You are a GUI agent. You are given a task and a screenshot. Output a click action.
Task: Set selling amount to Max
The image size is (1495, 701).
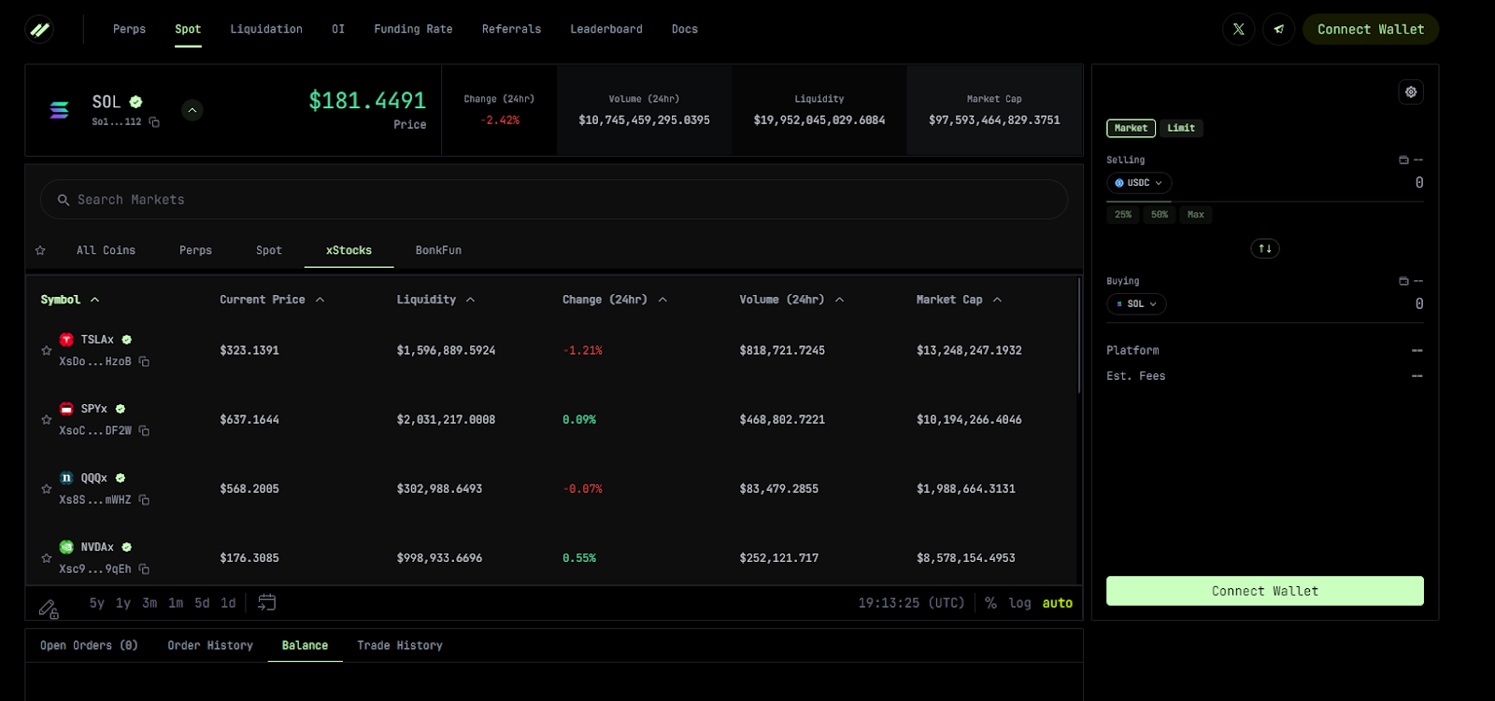(x=1196, y=215)
